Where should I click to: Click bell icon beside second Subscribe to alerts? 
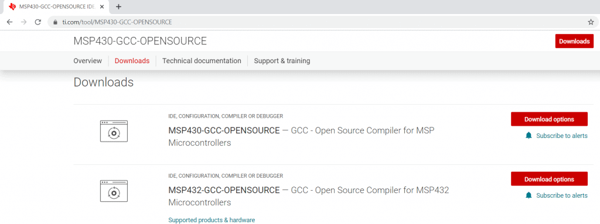click(x=529, y=195)
